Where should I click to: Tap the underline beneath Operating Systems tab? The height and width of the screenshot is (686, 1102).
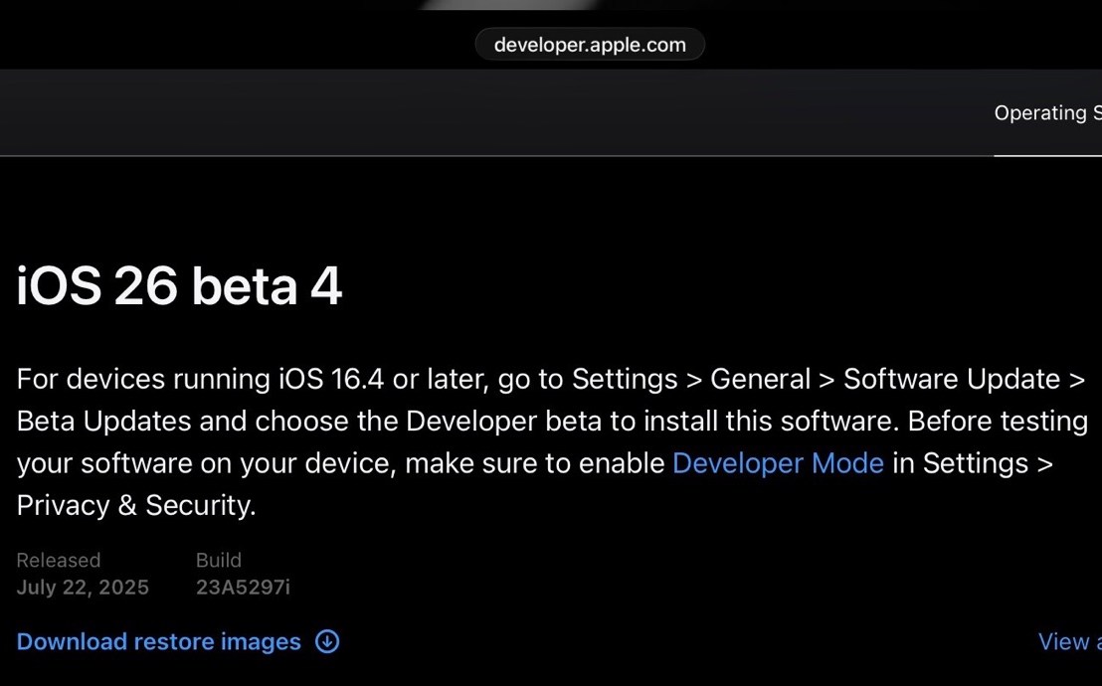point(1047,155)
